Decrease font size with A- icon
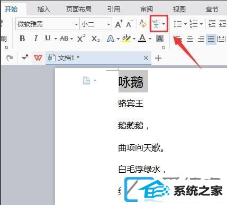The height and width of the screenshot is (205, 227). [x=130, y=24]
